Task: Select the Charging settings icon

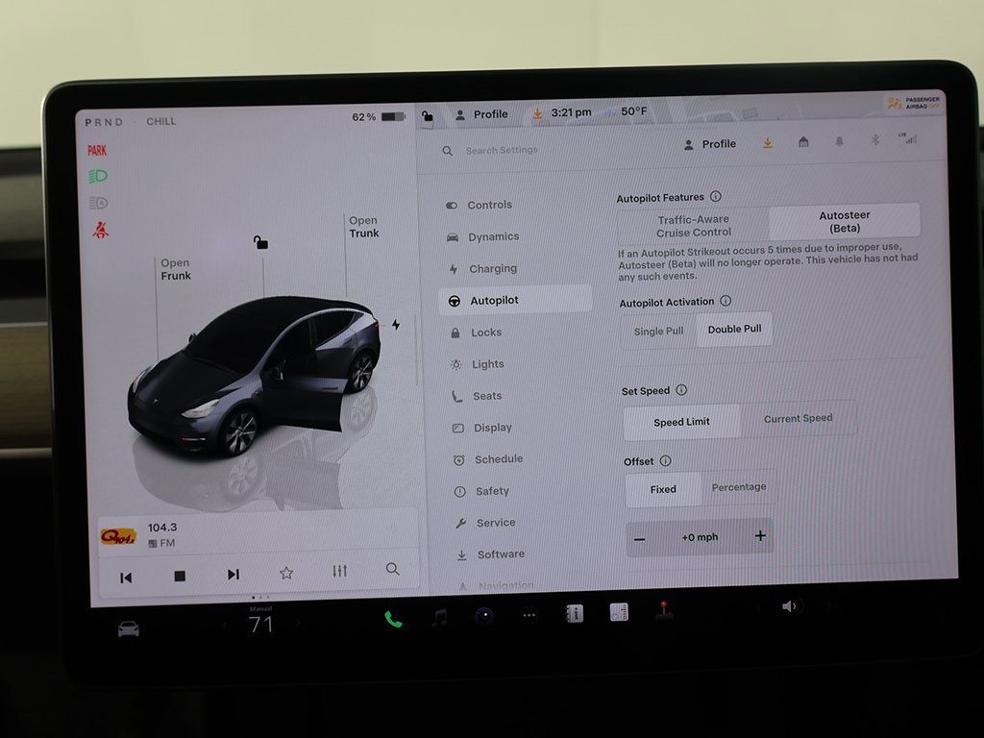Action: click(491, 268)
